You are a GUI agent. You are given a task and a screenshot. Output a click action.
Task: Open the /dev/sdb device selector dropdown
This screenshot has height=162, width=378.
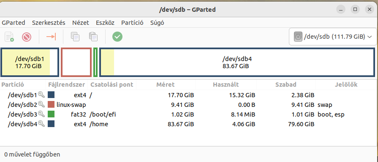333,37
